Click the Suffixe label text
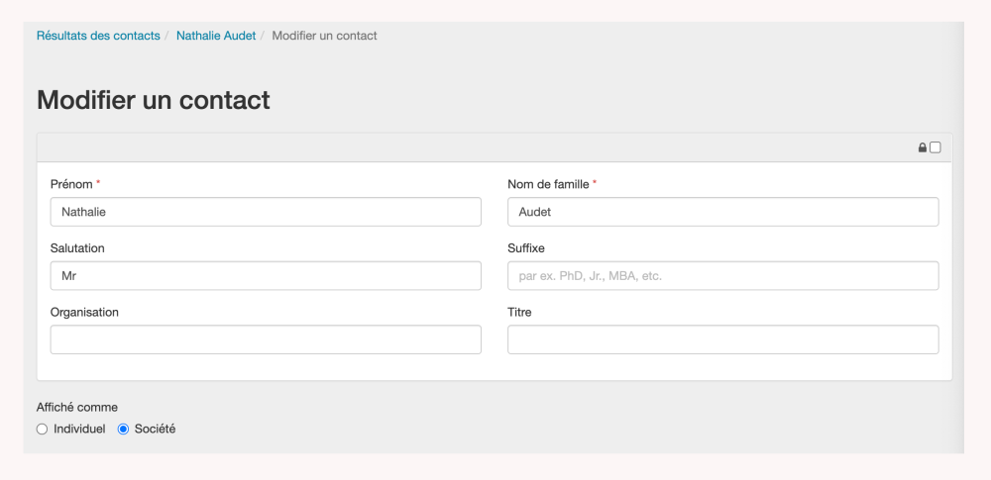This screenshot has width=991, height=480. [526, 248]
